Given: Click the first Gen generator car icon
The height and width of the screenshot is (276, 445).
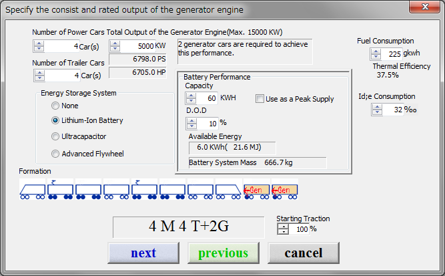Looking at the screenshot, I should [x=256, y=189].
